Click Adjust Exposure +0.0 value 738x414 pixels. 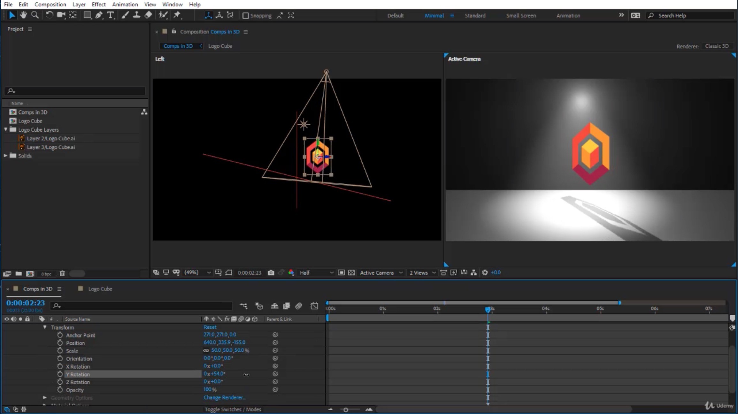click(496, 272)
